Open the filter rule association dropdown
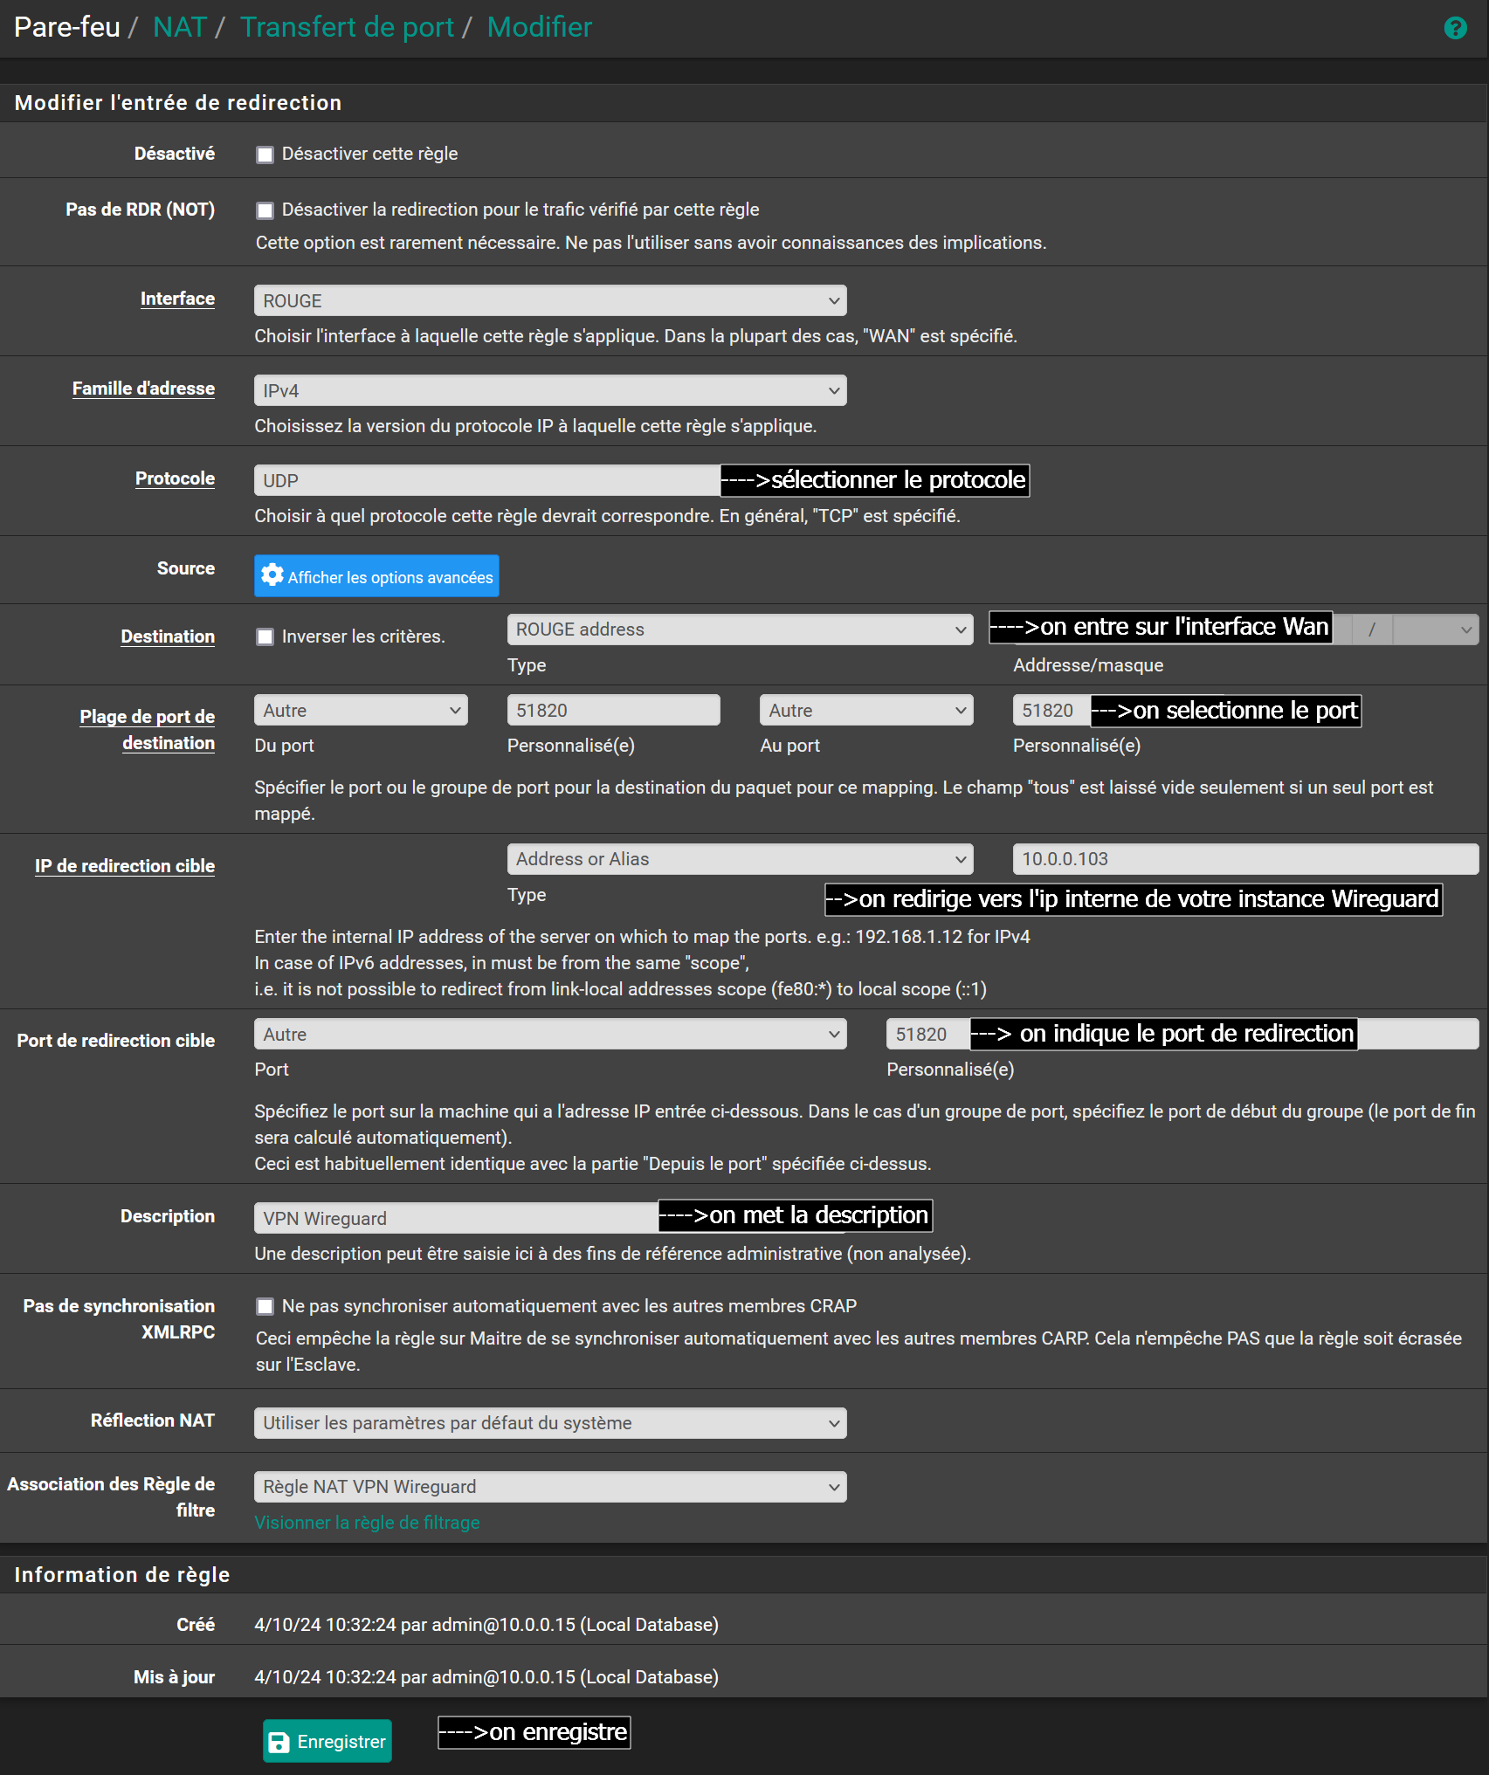The image size is (1489, 1775). 550,1487
